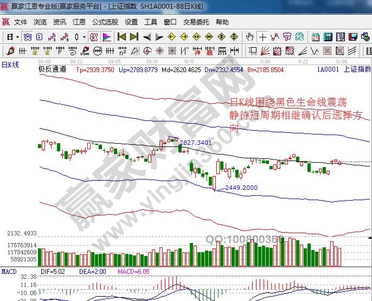Open the 公式选股 menu

coord(105,22)
